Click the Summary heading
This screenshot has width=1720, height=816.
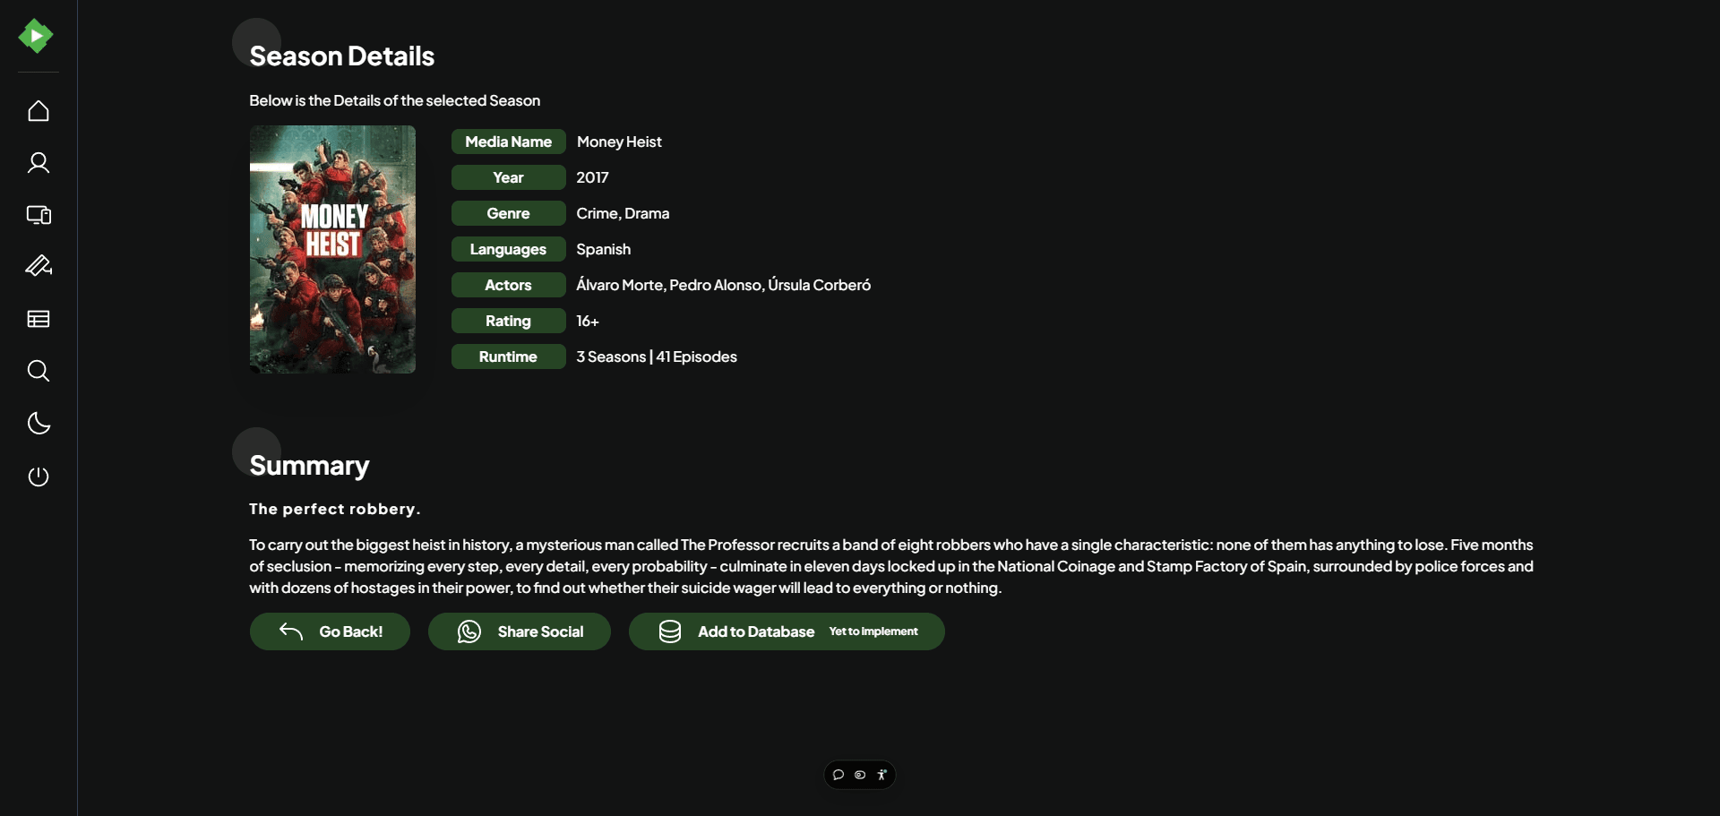click(x=309, y=466)
